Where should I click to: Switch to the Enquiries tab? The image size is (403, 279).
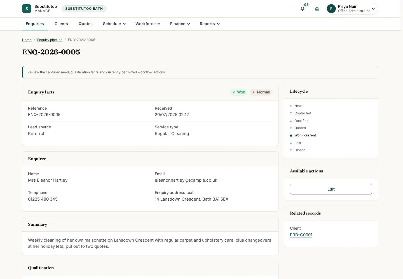tap(35, 24)
